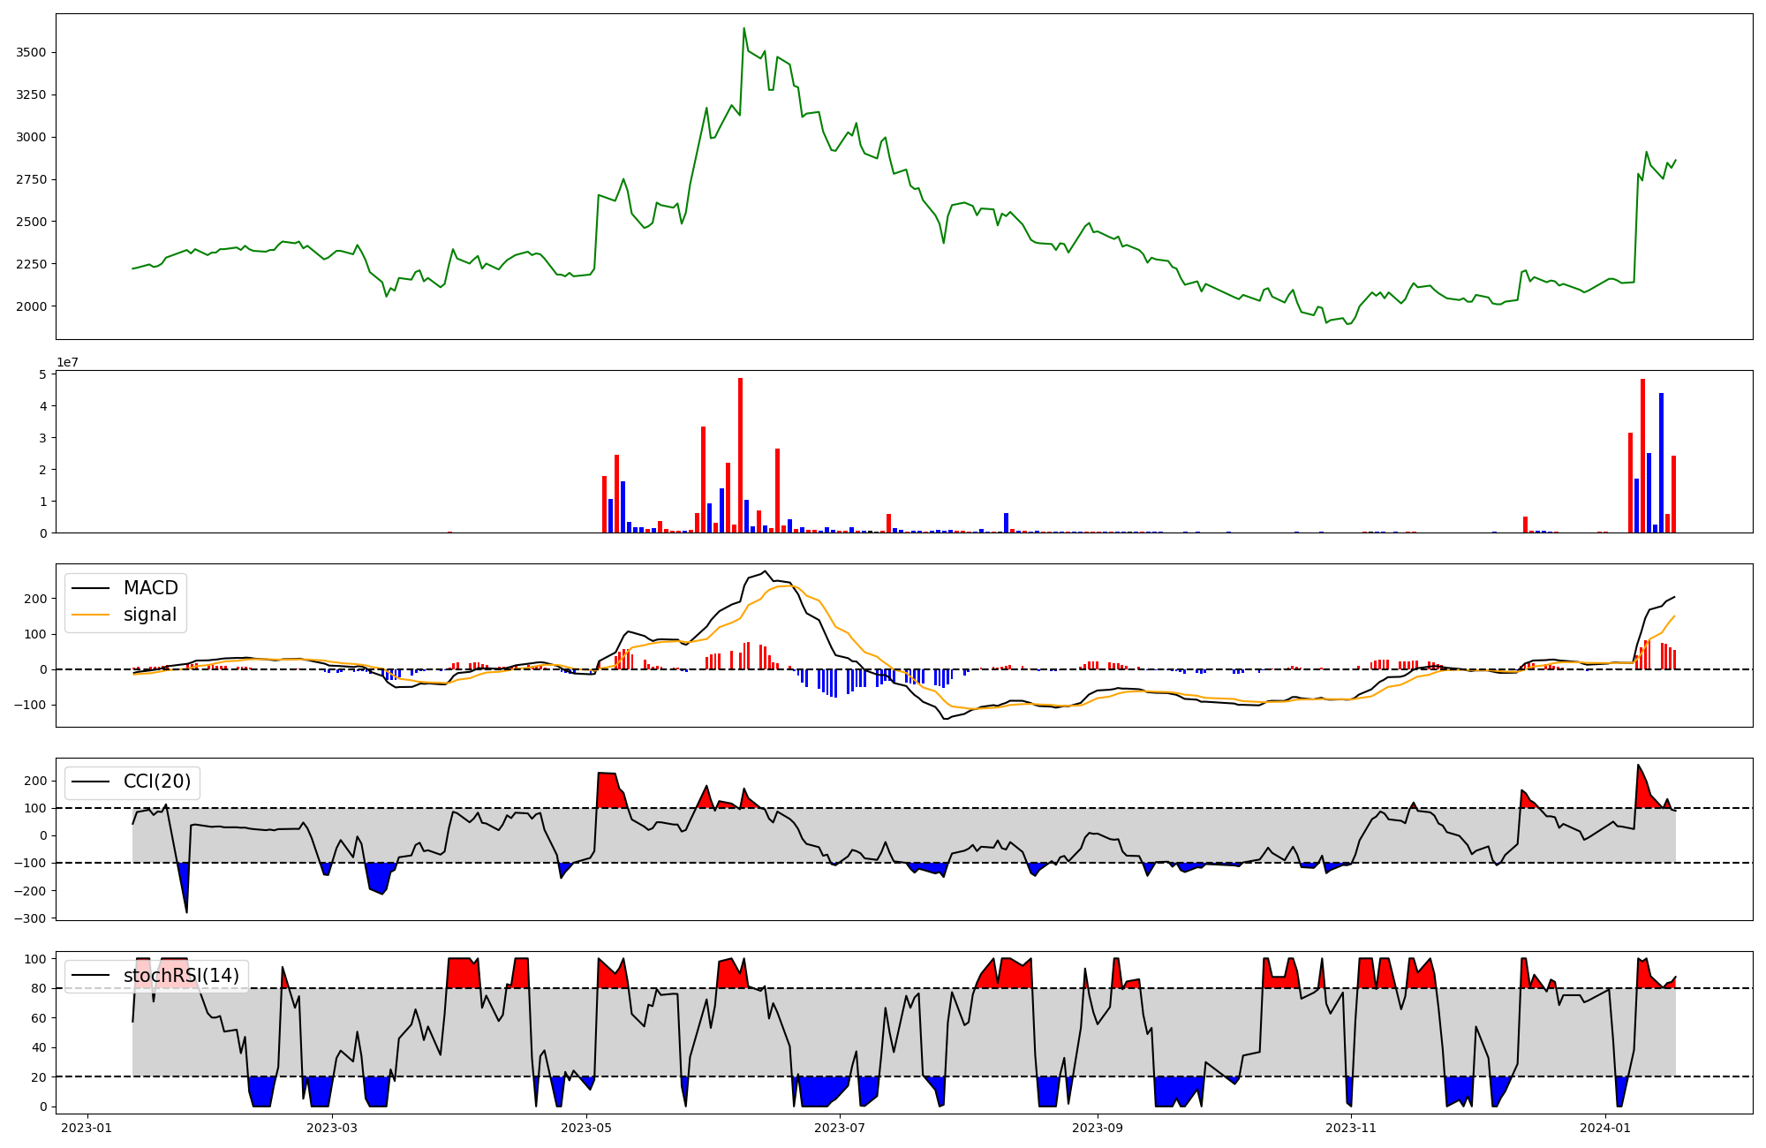1766x1148 pixels.
Task: Click the 2023-05 x-axis tick label
Action: (587, 1128)
